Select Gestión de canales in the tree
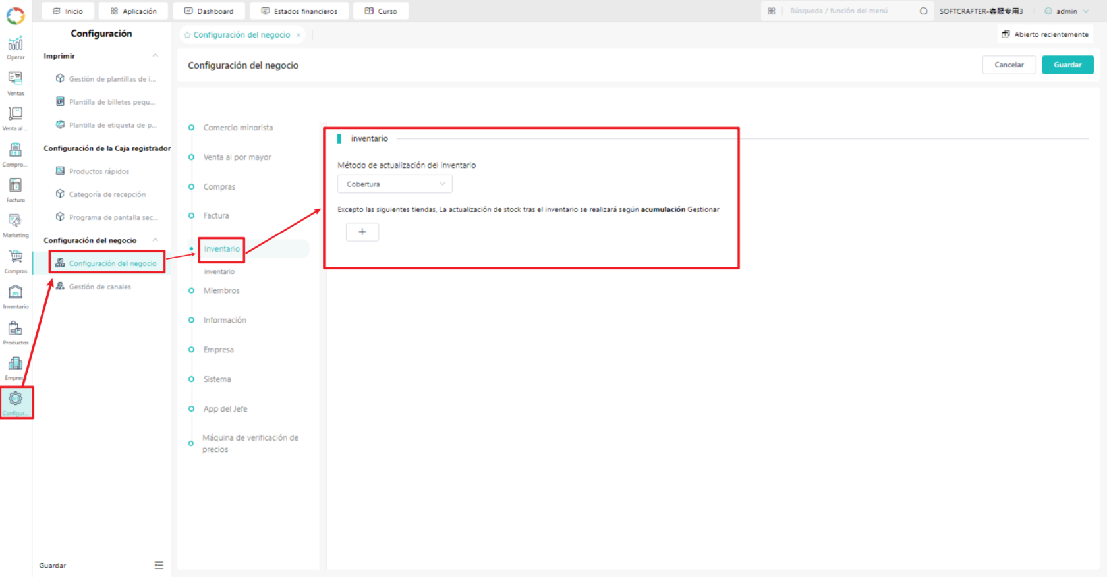Viewport: 1107px width, 577px height. (x=100, y=287)
